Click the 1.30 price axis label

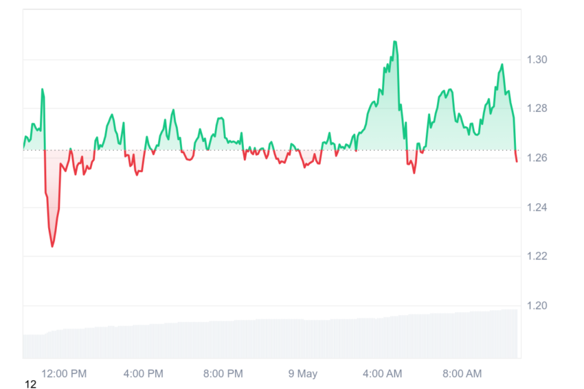coord(537,60)
